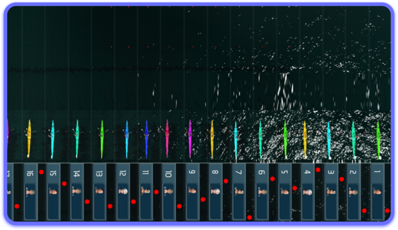This screenshot has height=230, width=398.
Task: Select the avatar on lane 14 card
Action: 76,191
